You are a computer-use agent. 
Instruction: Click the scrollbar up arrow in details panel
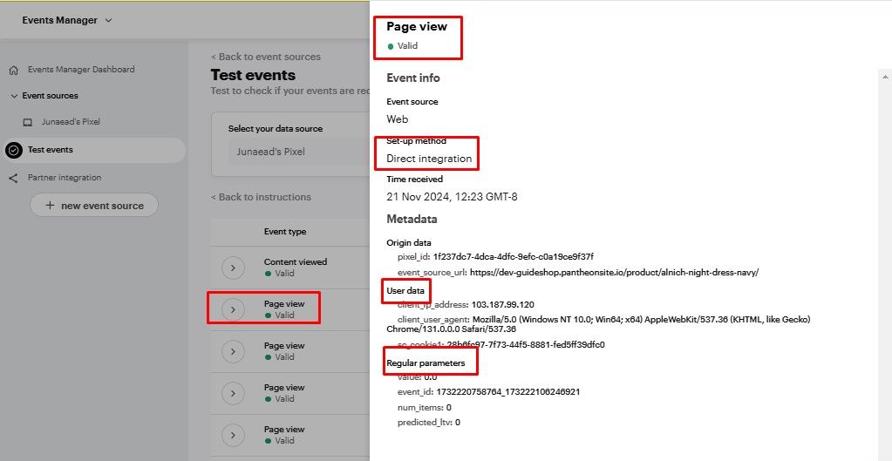click(885, 76)
